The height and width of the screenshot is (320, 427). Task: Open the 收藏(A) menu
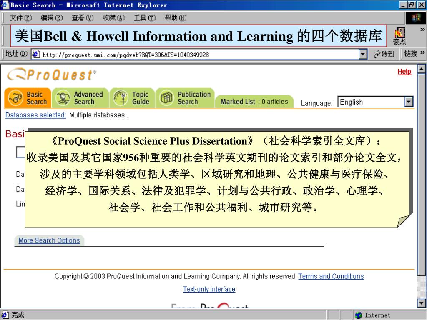pyautogui.click(x=113, y=18)
